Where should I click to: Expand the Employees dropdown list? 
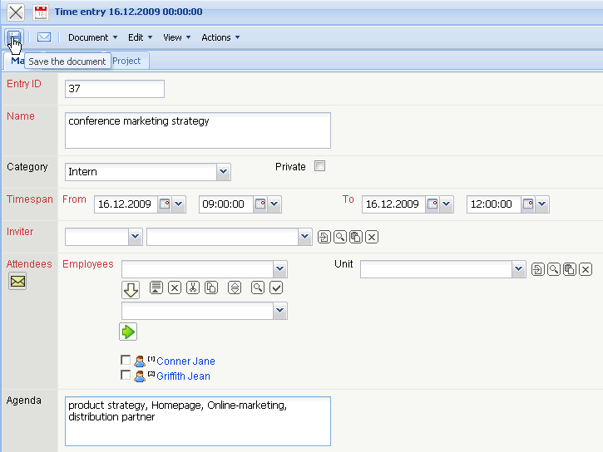click(x=280, y=269)
